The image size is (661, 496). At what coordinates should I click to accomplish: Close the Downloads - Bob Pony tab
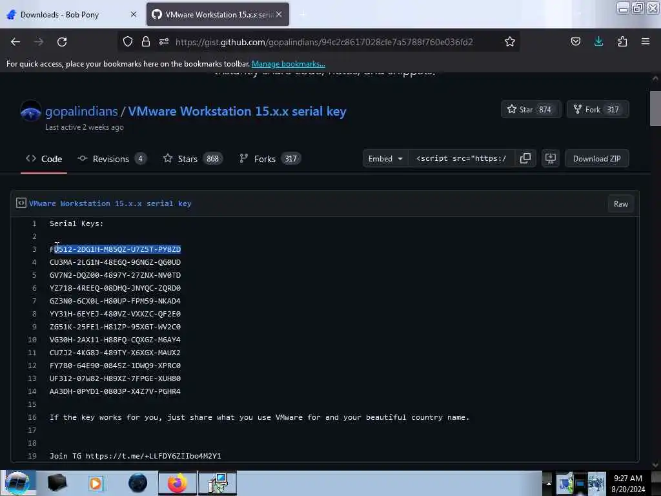click(134, 14)
